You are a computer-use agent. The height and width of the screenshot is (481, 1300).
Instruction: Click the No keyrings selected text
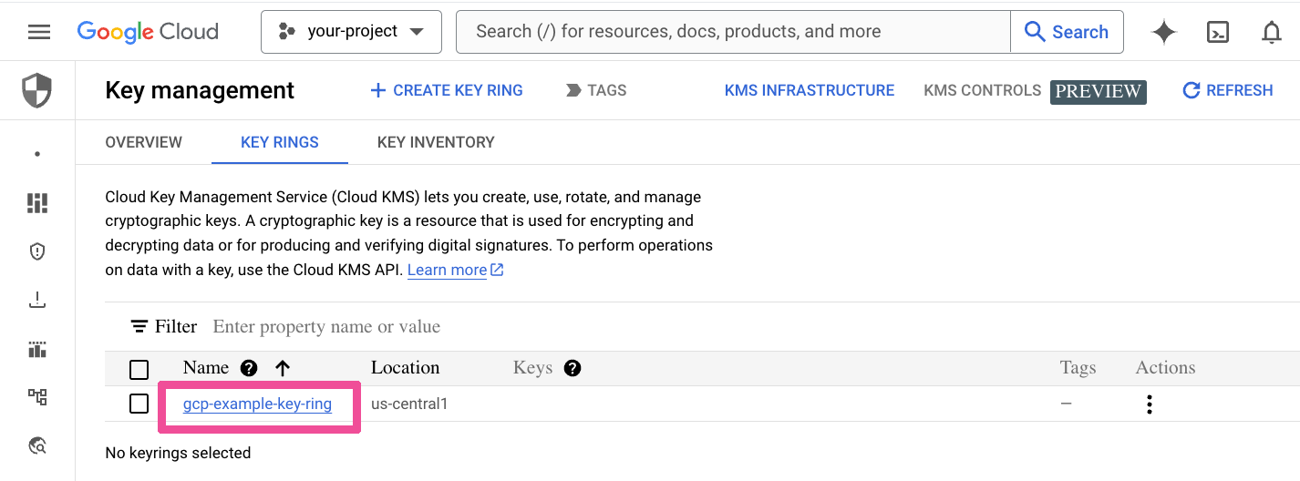coord(178,453)
